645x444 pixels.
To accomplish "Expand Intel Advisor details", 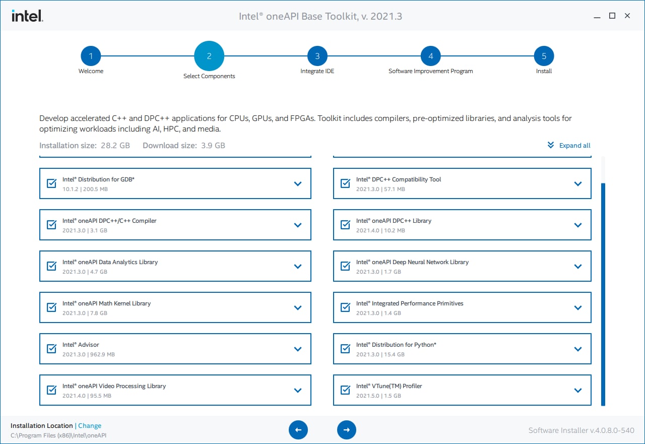I will 298,349.
